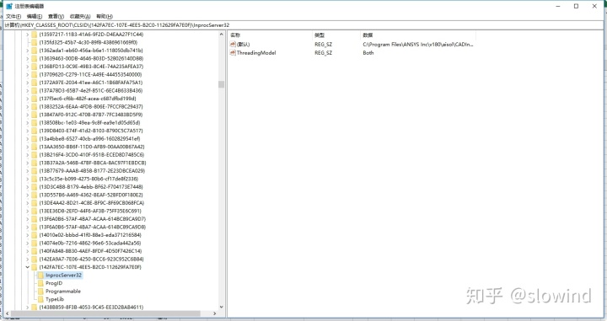Select the ThreadingModel value name

pyautogui.click(x=256, y=53)
